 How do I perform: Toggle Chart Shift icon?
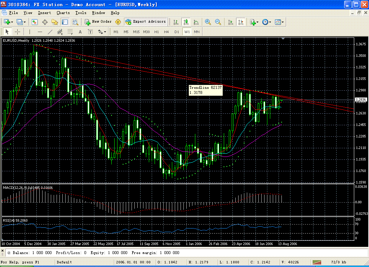(241, 22)
